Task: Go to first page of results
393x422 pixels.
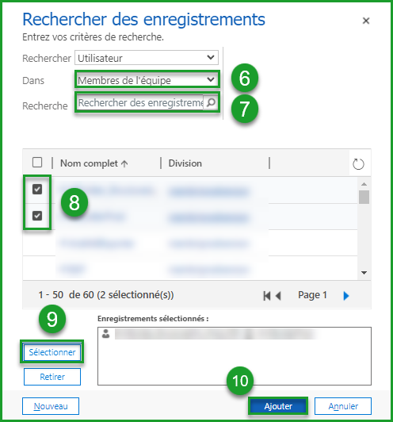Action: tap(267, 296)
